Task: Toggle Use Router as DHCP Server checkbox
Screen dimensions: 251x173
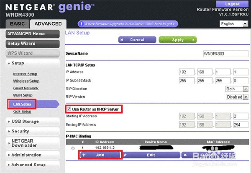Action: (69, 109)
